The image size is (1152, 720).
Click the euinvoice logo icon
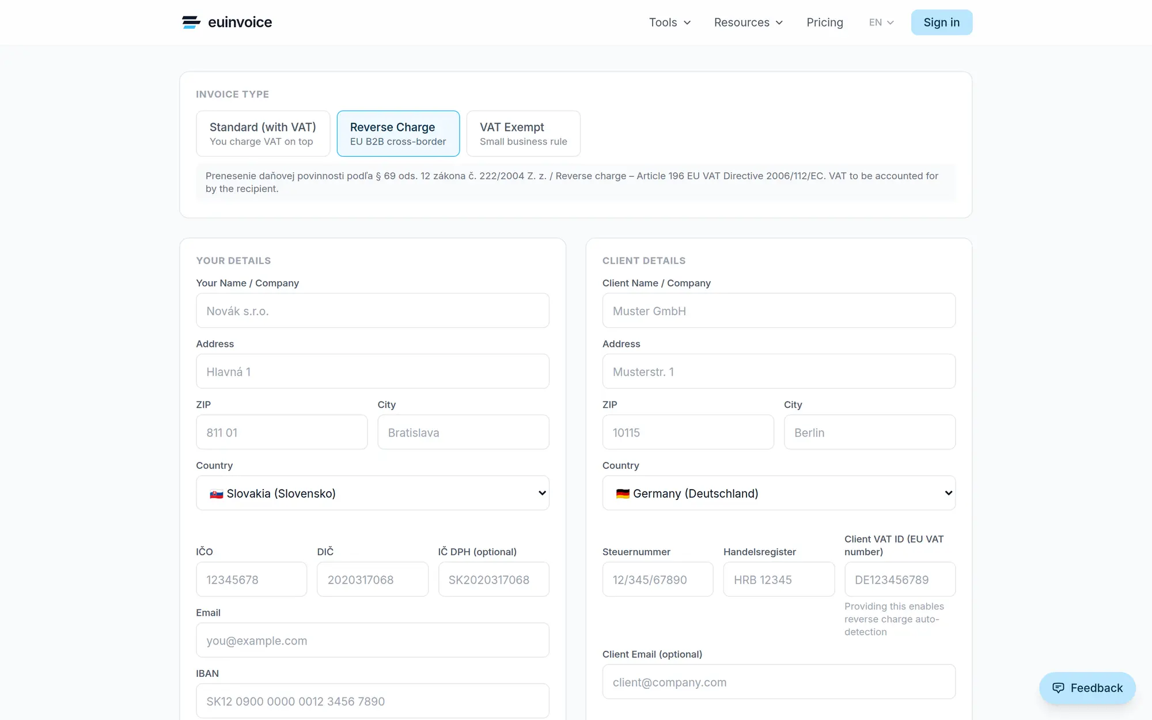tap(191, 22)
